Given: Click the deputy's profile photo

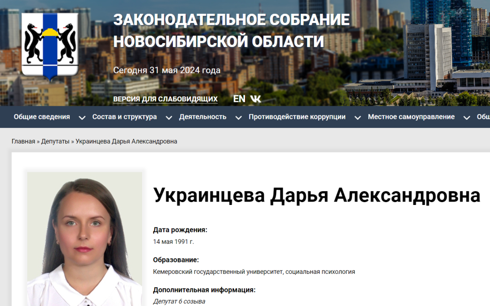Looking at the screenshot, I should tap(85, 238).
